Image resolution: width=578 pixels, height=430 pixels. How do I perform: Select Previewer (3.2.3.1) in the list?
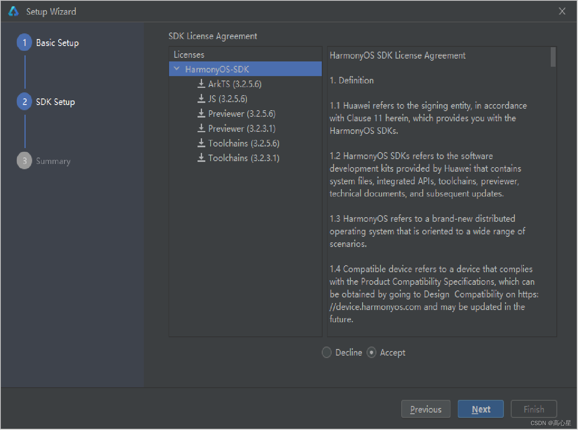(x=242, y=129)
